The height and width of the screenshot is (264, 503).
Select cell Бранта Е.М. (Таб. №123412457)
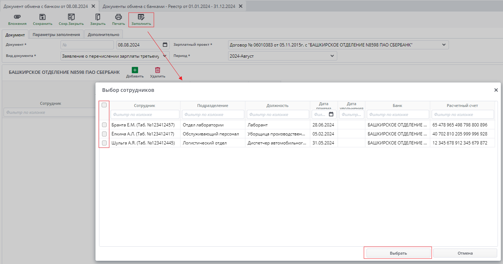click(144, 125)
